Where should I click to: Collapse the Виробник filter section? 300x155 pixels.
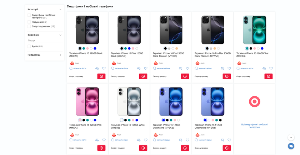(60, 35)
